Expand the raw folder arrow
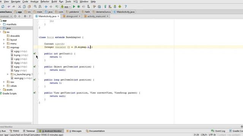The image size is (243, 136). point(4,82)
